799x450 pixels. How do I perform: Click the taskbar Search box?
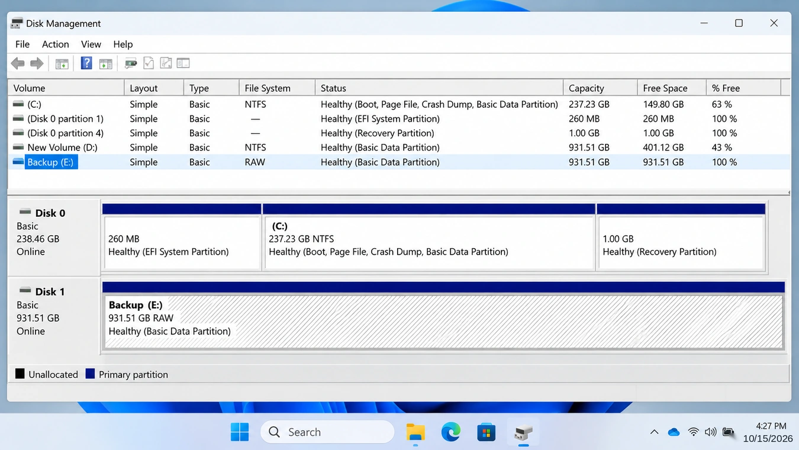[327, 432]
